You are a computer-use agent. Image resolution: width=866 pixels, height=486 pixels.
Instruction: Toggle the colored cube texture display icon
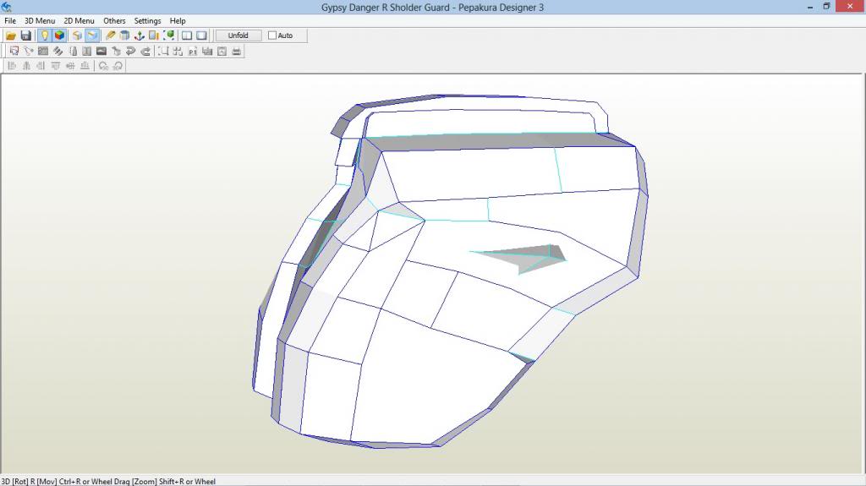[x=59, y=35]
